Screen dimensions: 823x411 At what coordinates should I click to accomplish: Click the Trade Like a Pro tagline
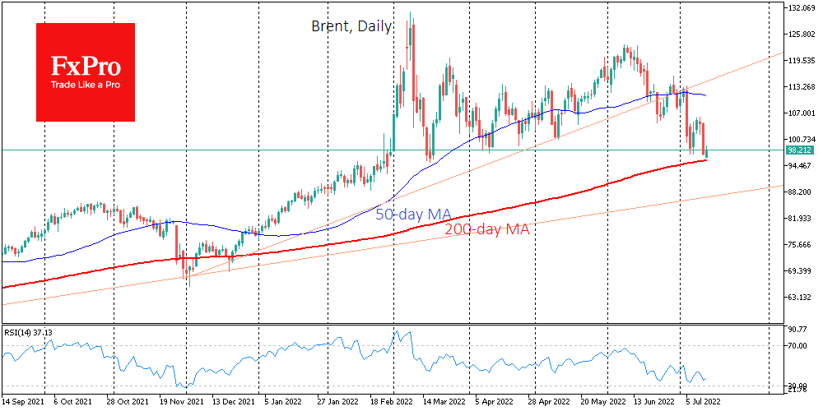click(x=85, y=85)
